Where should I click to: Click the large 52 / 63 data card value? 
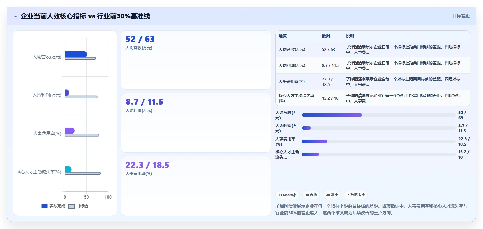[x=140, y=39]
